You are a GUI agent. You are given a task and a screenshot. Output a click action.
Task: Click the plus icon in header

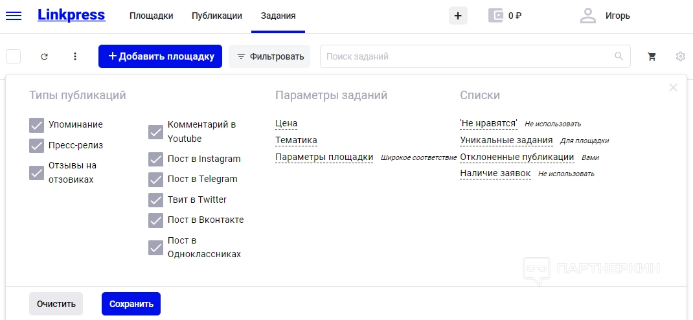[458, 16]
